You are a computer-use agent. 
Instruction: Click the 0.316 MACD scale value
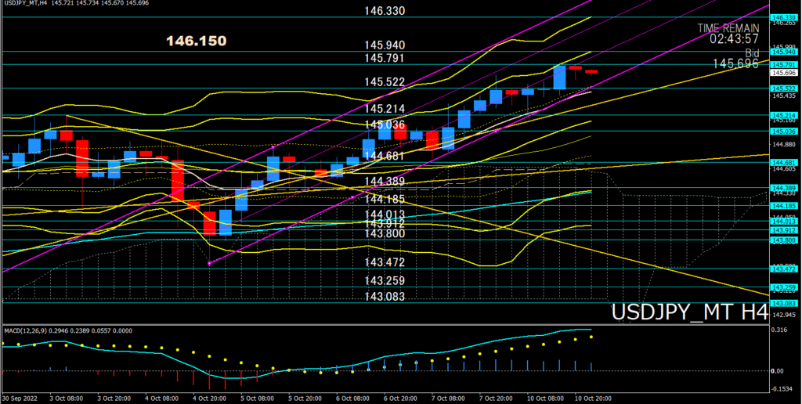(x=781, y=330)
